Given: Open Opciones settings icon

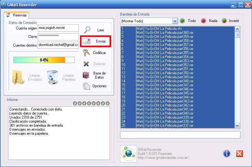Looking at the screenshot, I should 86,86.
